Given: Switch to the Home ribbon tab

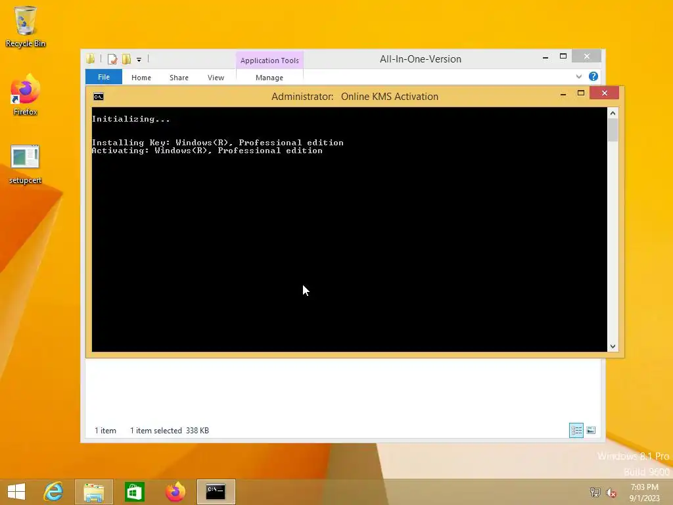Looking at the screenshot, I should [x=141, y=78].
